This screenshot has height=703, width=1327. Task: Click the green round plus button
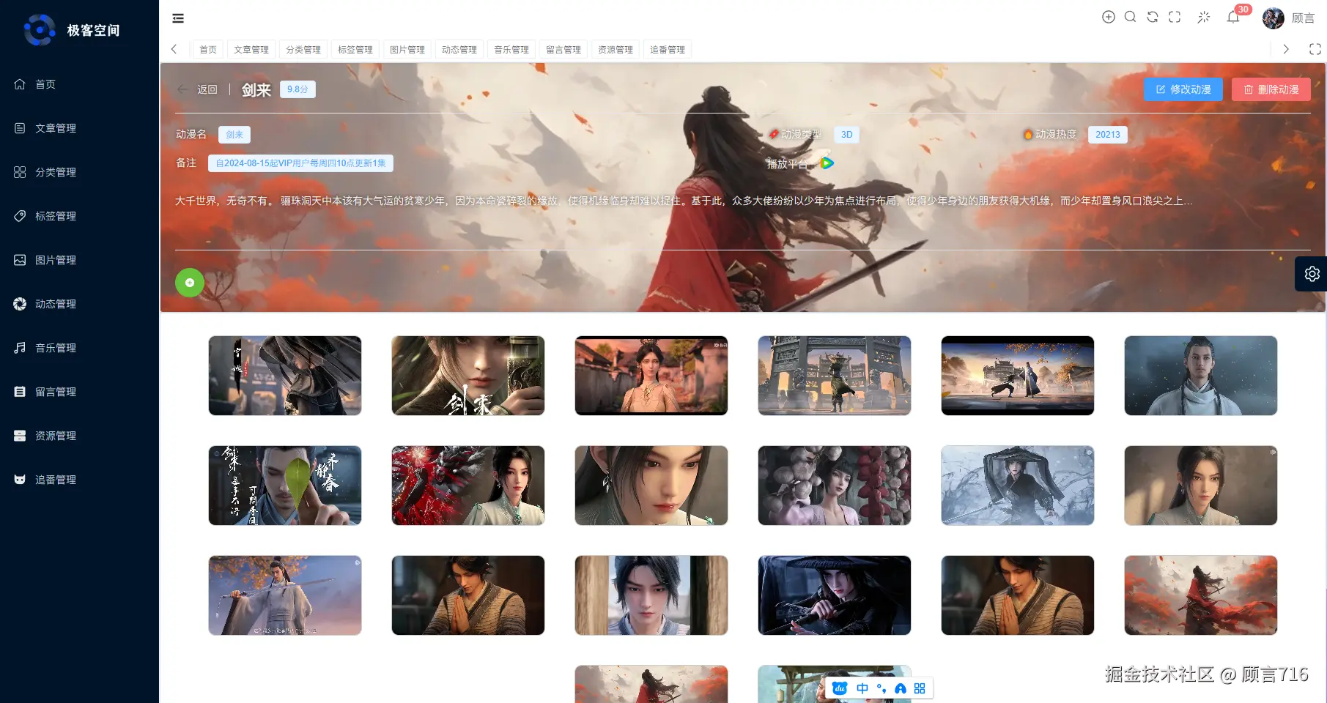[190, 283]
